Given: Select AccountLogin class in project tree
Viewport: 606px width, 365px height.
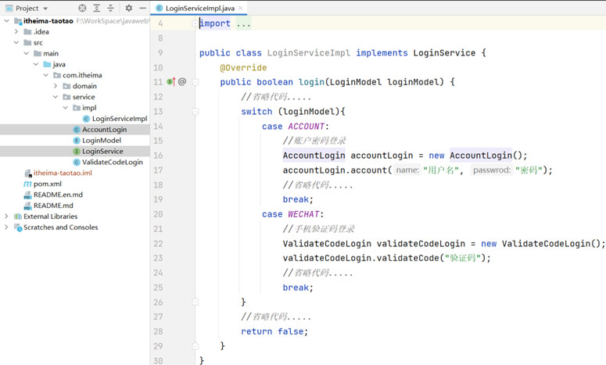Looking at the screenshot, I should pyautogui.click(x=104, y=130).
